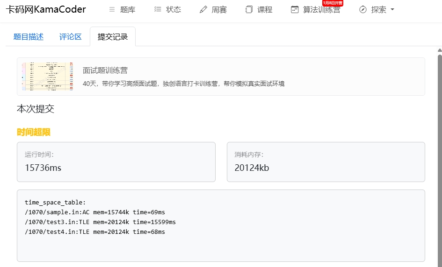Click the test3.in TLE result line
Screen dimensions: 442x267
tap(101, 222)
